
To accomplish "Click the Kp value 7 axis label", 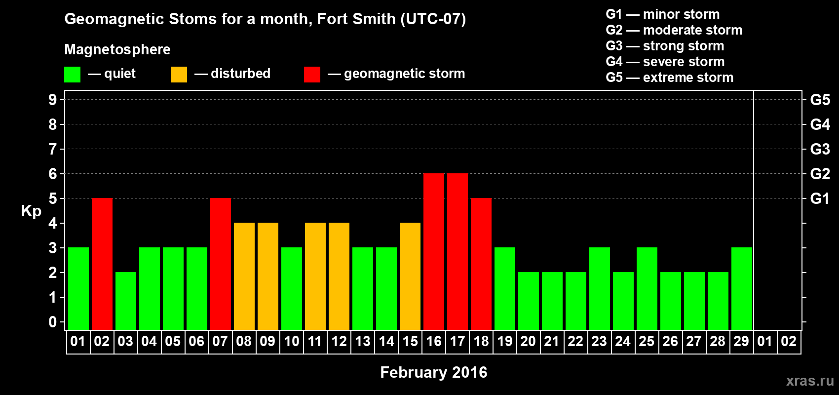I will 53,149.
